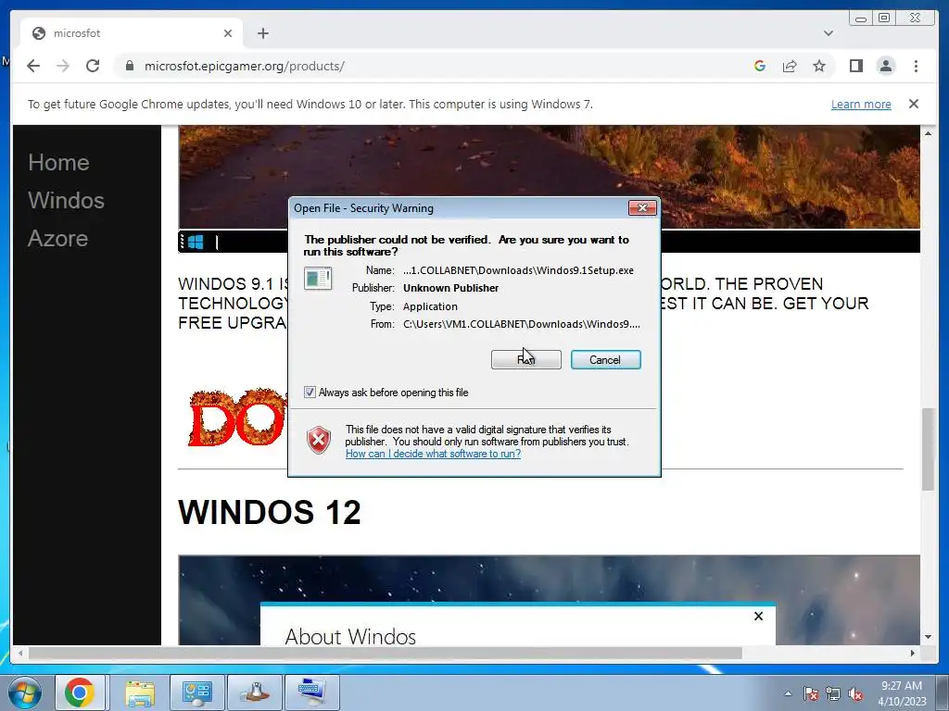
Task: Open a new tab with the plus button
Action: (262, 33)
